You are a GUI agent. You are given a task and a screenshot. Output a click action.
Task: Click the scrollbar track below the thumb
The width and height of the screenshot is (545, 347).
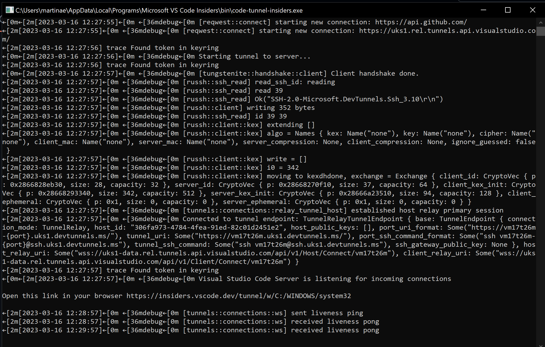(x=541, y=187)
